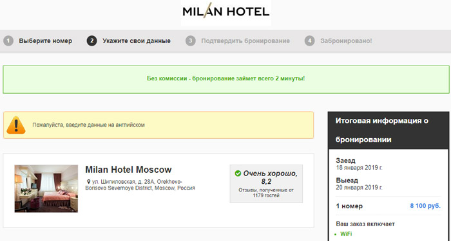Click the step 2 number circle
This screenshot has width=451, height=241.
pyautogui.click(x=91, y=40)
